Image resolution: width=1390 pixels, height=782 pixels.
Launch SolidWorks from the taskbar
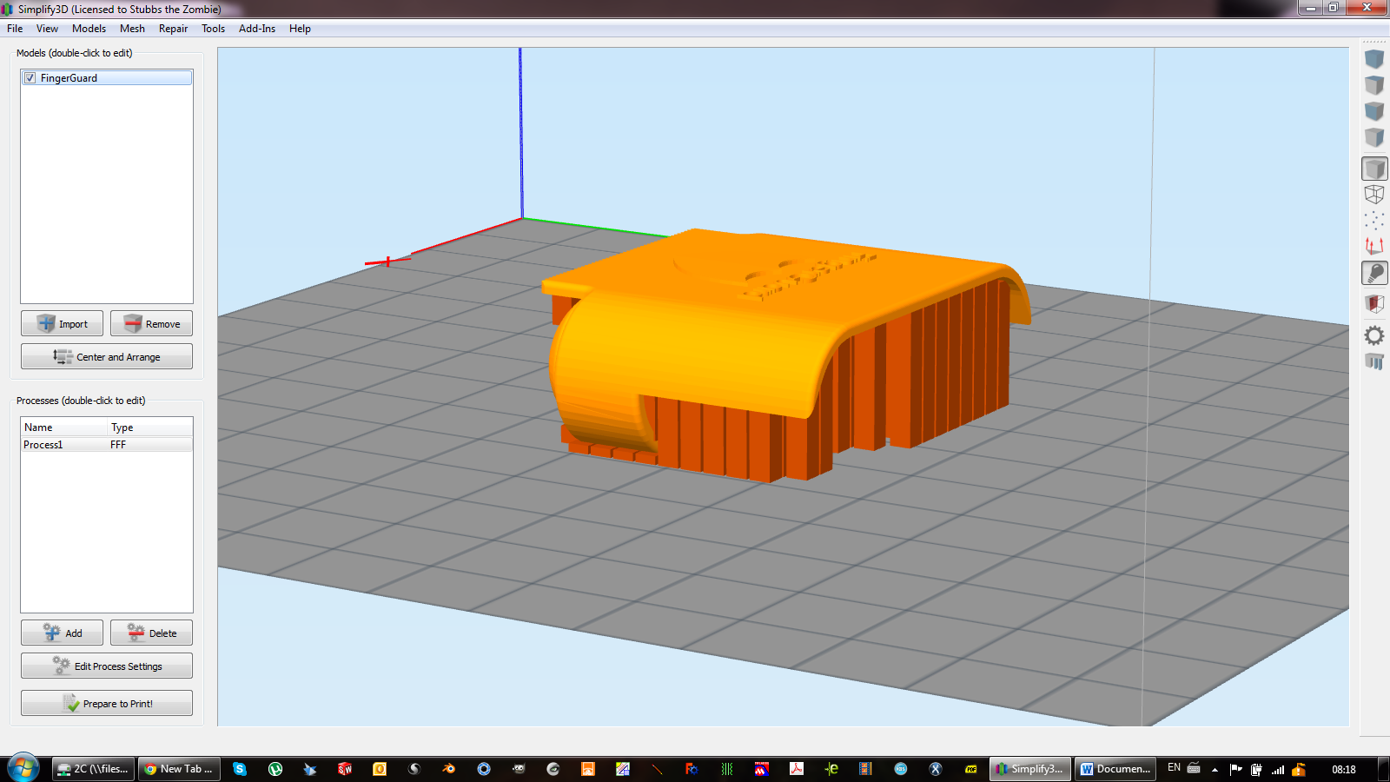click(x=345, y=769)
